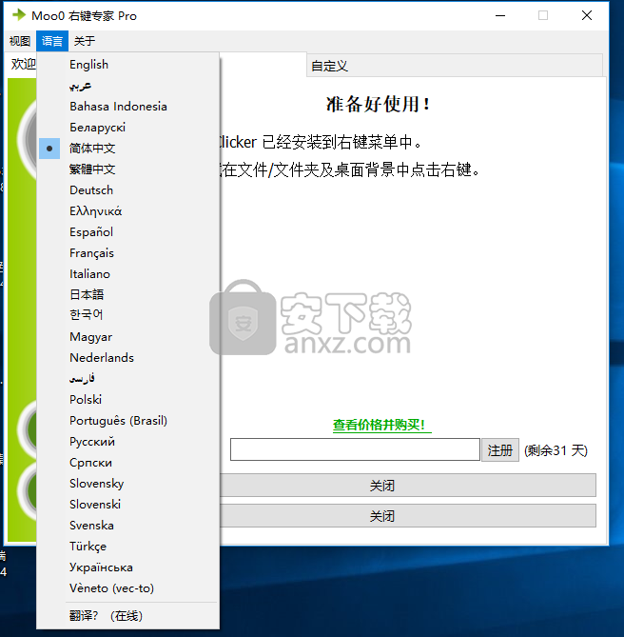
Task: Select English language
Action: (128, 65)
